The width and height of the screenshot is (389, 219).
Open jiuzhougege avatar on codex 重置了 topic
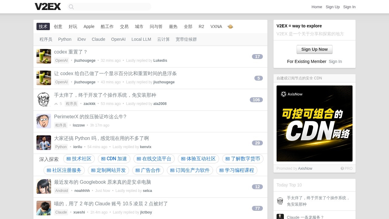click(44, 56)
